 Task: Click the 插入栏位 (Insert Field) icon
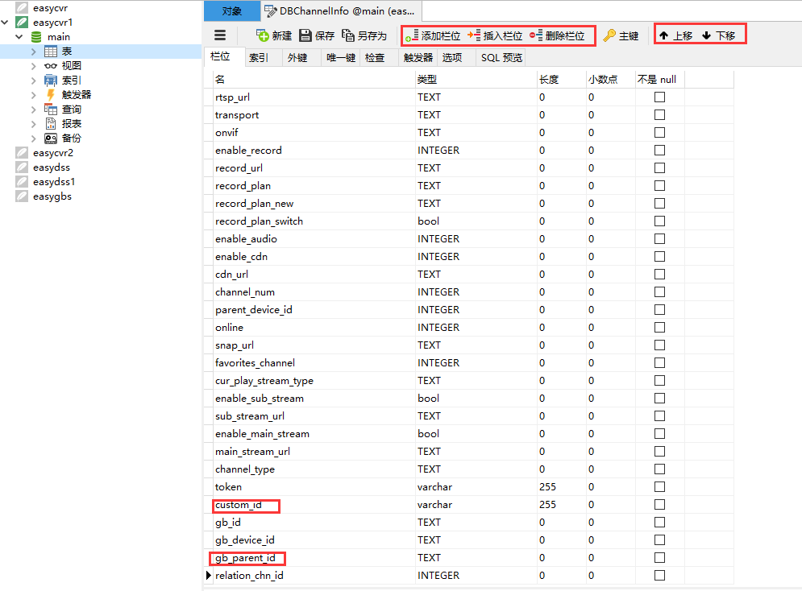coord(474,35)
